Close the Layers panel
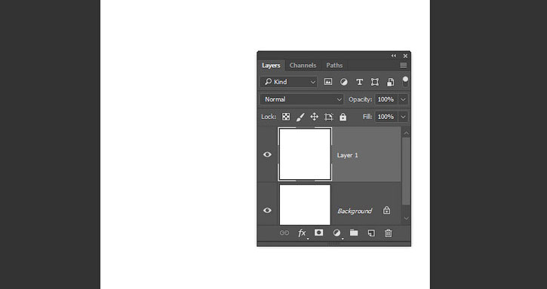The width and height of the screenshot is (547, 289). coord(405,56)
